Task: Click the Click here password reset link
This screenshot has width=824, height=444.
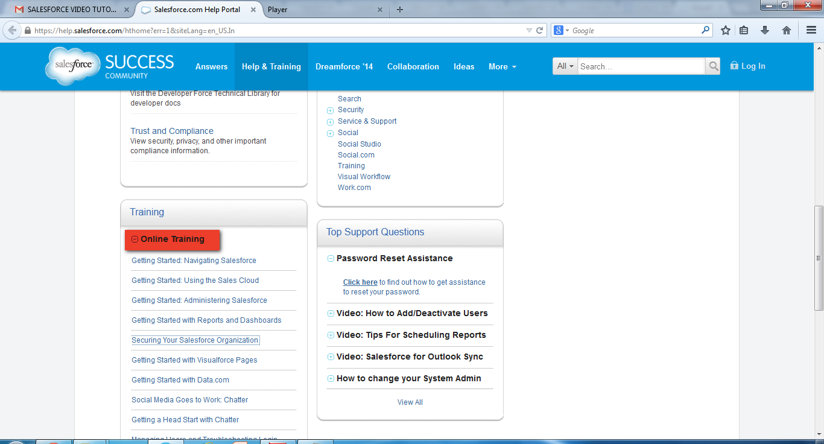Action: pos(360,282)
